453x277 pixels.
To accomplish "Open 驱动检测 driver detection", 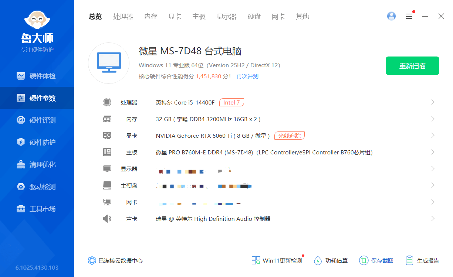I will coord(37,187).
